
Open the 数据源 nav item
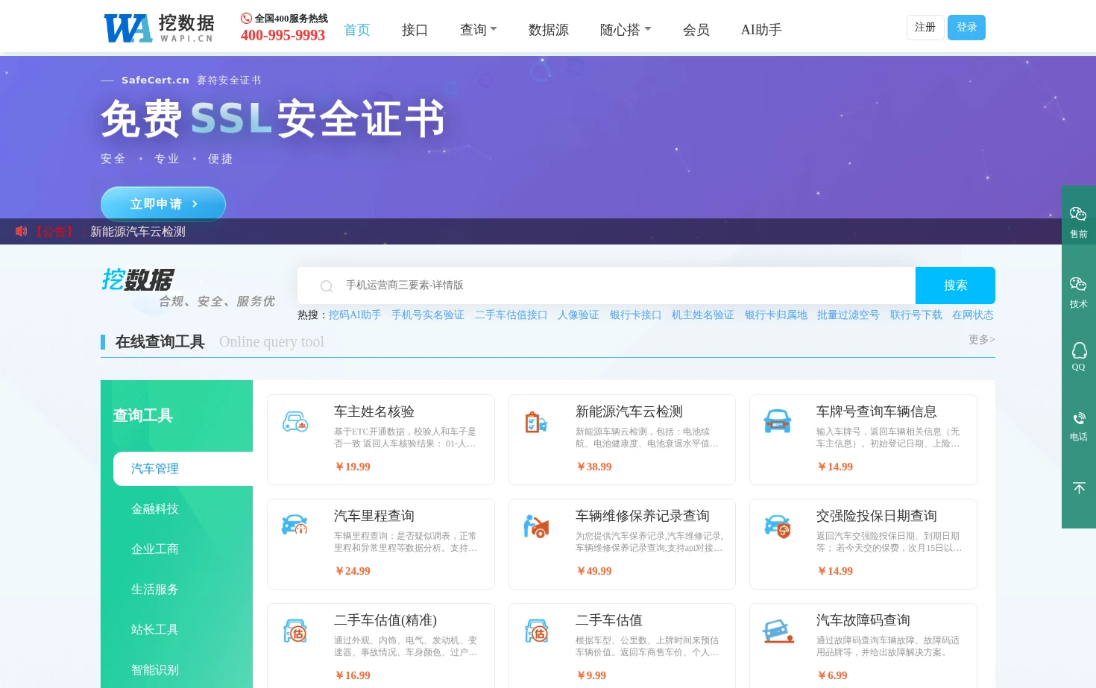pos(549,30)
